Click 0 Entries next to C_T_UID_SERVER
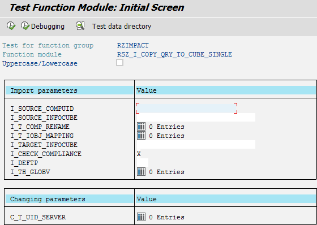This screenshot has height=225, width=317. [166, 217]
